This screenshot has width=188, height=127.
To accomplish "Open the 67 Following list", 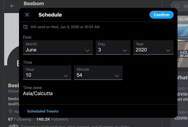I will pos(20,119).
